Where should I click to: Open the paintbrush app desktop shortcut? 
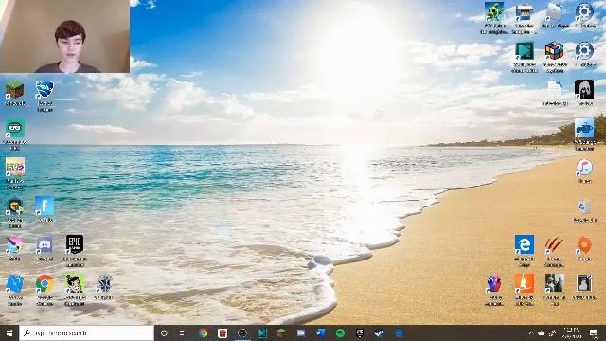[15, 248]
